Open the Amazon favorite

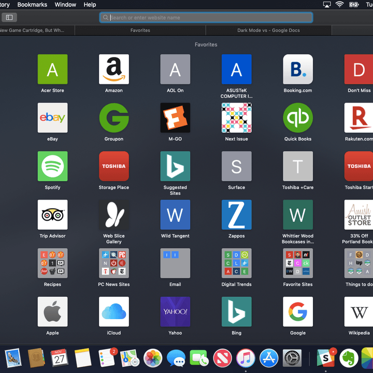tap(114, 69)
